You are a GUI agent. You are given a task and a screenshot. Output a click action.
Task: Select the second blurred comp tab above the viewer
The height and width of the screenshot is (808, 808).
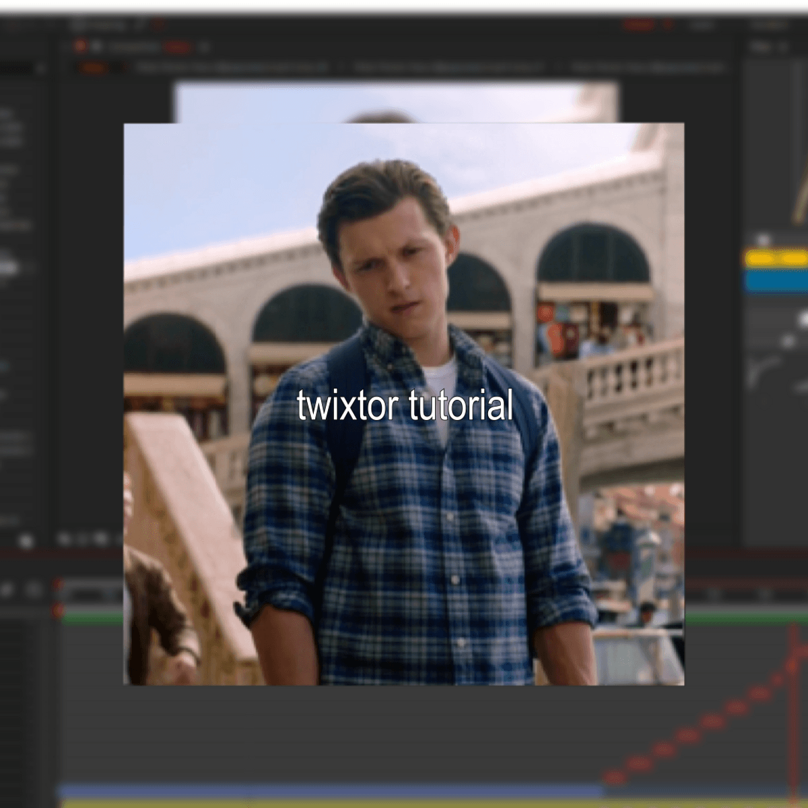coord(448,67)
